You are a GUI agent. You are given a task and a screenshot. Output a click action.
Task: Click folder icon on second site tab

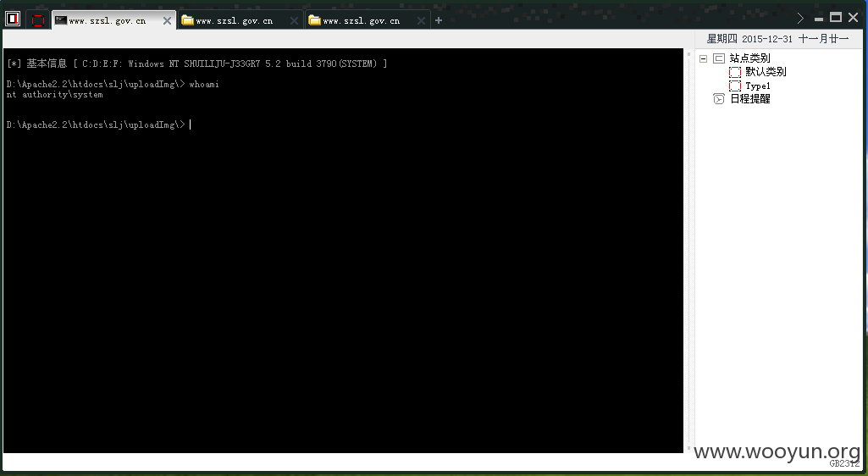click(188, 20)
